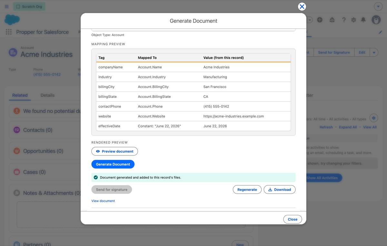The width and height of the screenshot is (387, 246).
Task: Open the Trailhead guidance icon
Action: click(x=332, y=20)
